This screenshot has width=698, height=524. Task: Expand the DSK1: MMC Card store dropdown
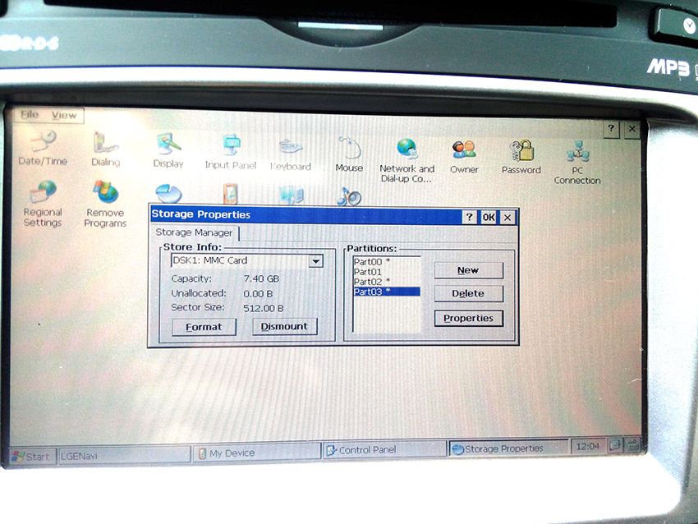tap(316, 261)
